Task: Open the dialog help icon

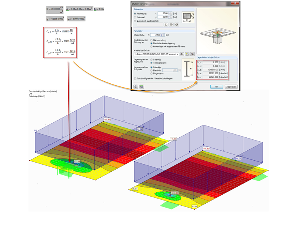Action: [136, 87]
